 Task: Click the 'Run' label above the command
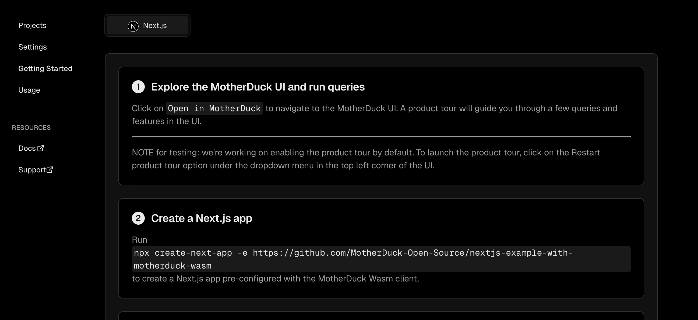coord(140,240)
